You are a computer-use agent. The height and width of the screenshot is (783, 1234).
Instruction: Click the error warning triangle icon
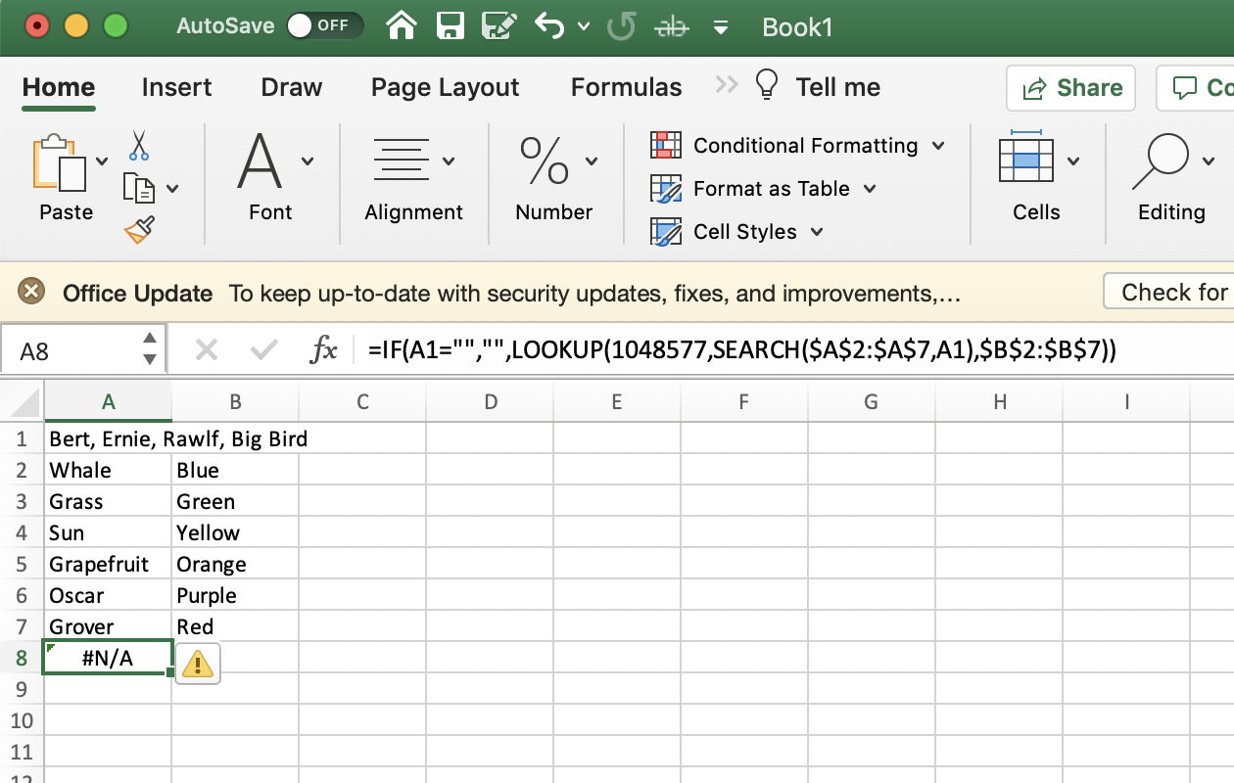tap(198, 665)
